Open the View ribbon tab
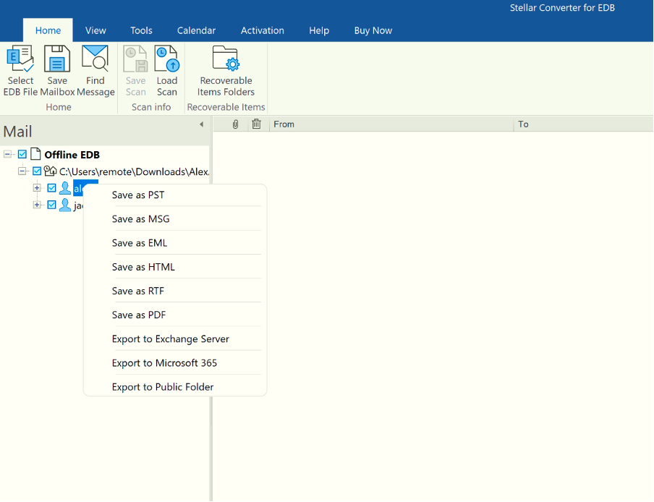Screen dimensions: 654x502 pos(95,30)
